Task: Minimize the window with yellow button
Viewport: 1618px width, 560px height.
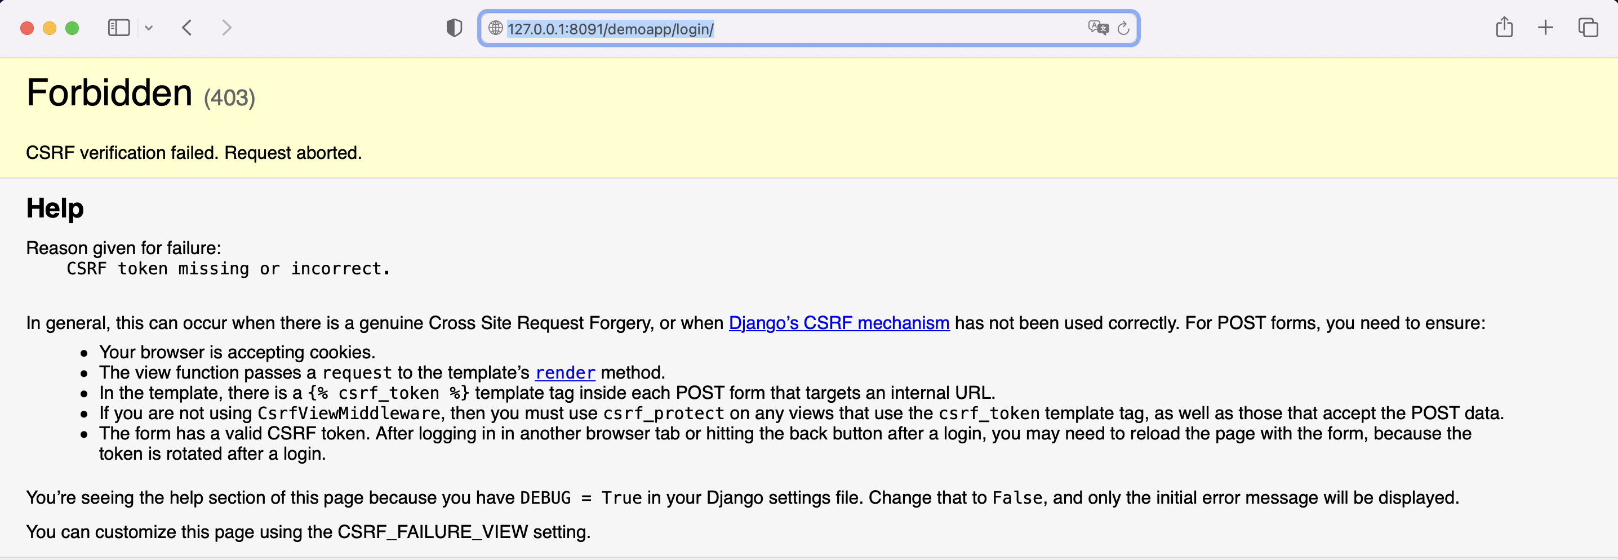Action: click(x=50, y=28)
